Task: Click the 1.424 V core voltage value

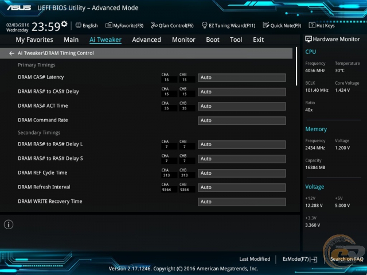Action: click(x=342, y=90)
